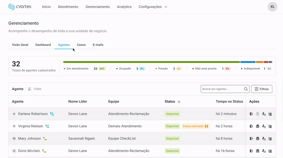Start spy mode on Mary Johnson

coord(258,138)
